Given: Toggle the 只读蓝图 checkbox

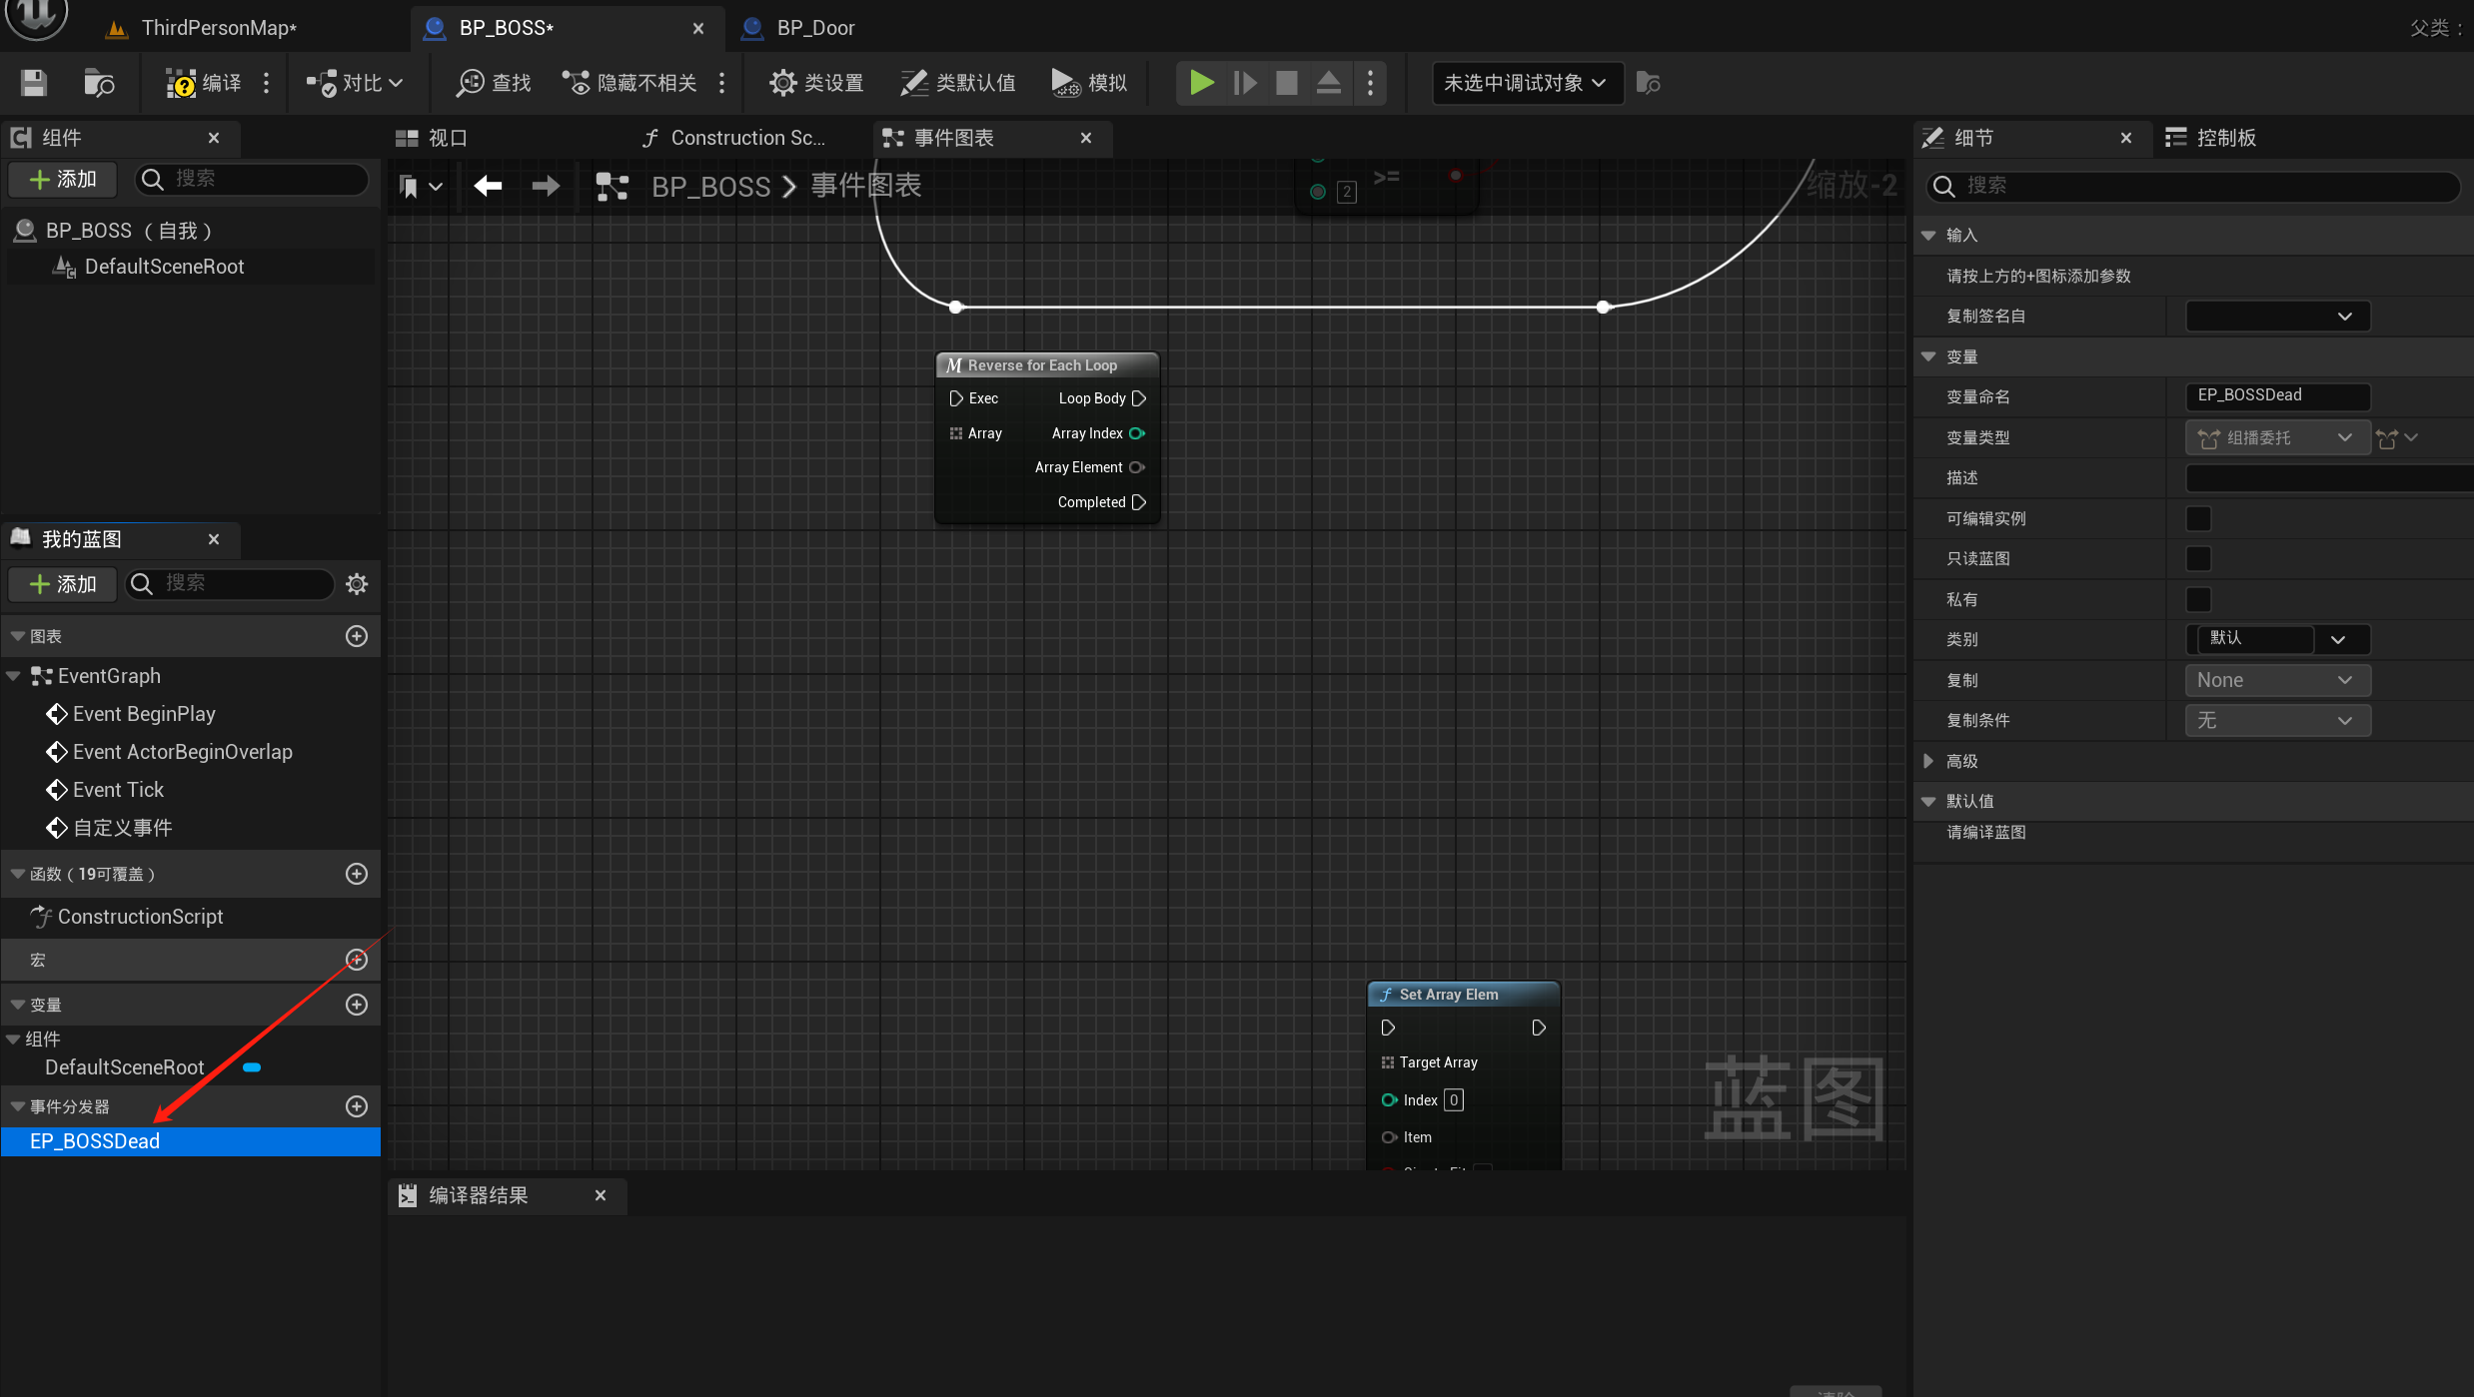Looking at the screenshot, I should (x=2198, y=559).
